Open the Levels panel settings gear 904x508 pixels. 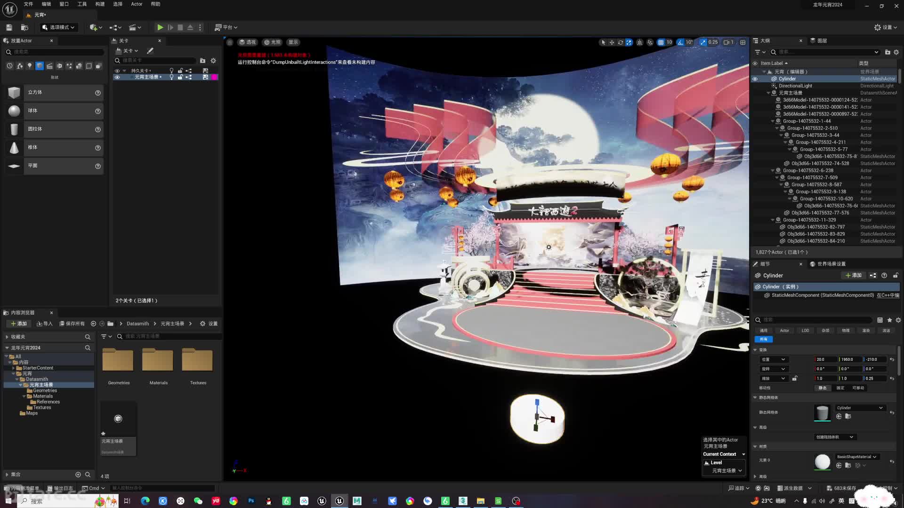(213, 61)
